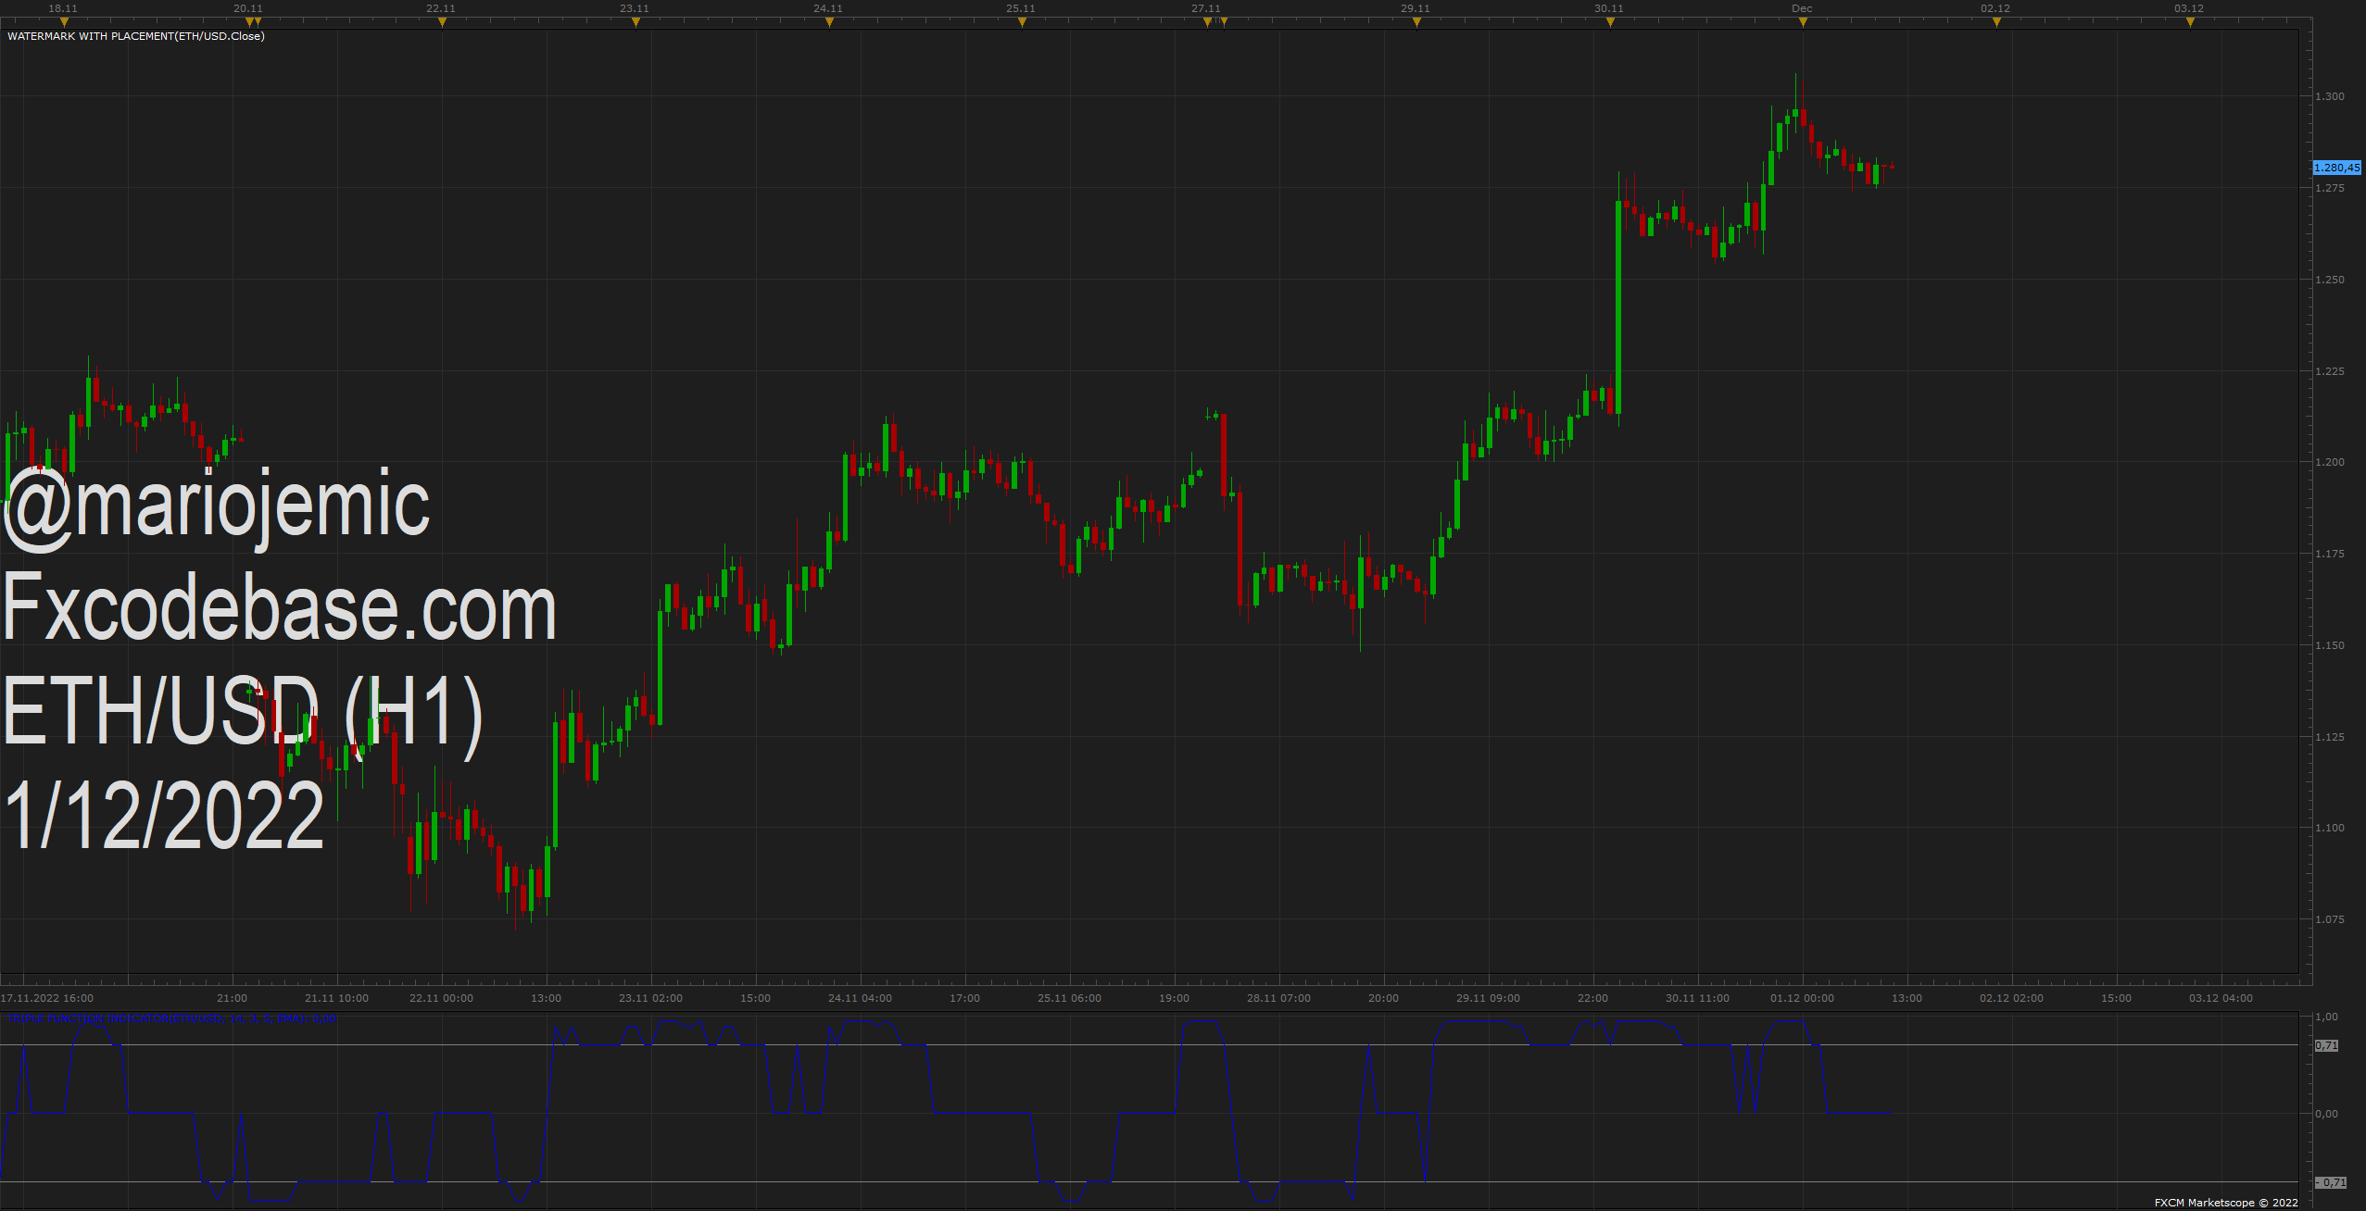Click the 03.12 day marker triangle
Screen dimensions: 2366x1211
(2190, 22)
